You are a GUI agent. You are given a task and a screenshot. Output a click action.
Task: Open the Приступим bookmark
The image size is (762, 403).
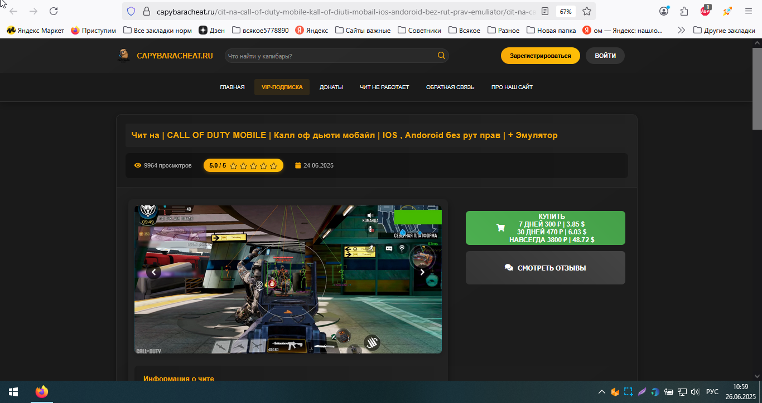93,31
